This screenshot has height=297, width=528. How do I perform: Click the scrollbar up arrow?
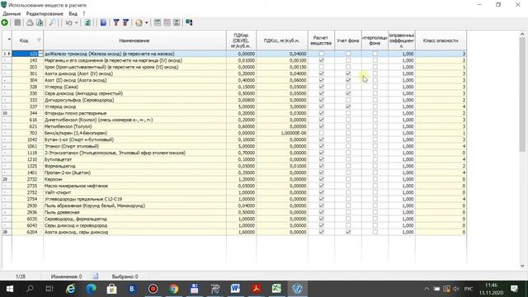tap(522, 34)
